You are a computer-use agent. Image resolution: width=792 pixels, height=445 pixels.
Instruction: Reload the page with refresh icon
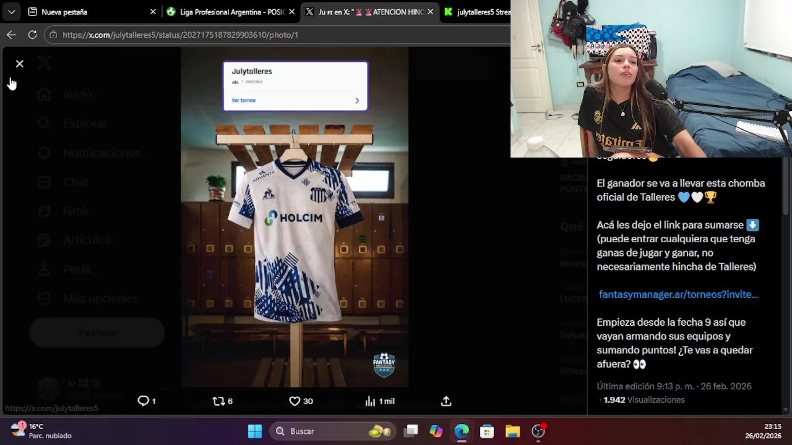pyautogui.click(x=32, y=35)
